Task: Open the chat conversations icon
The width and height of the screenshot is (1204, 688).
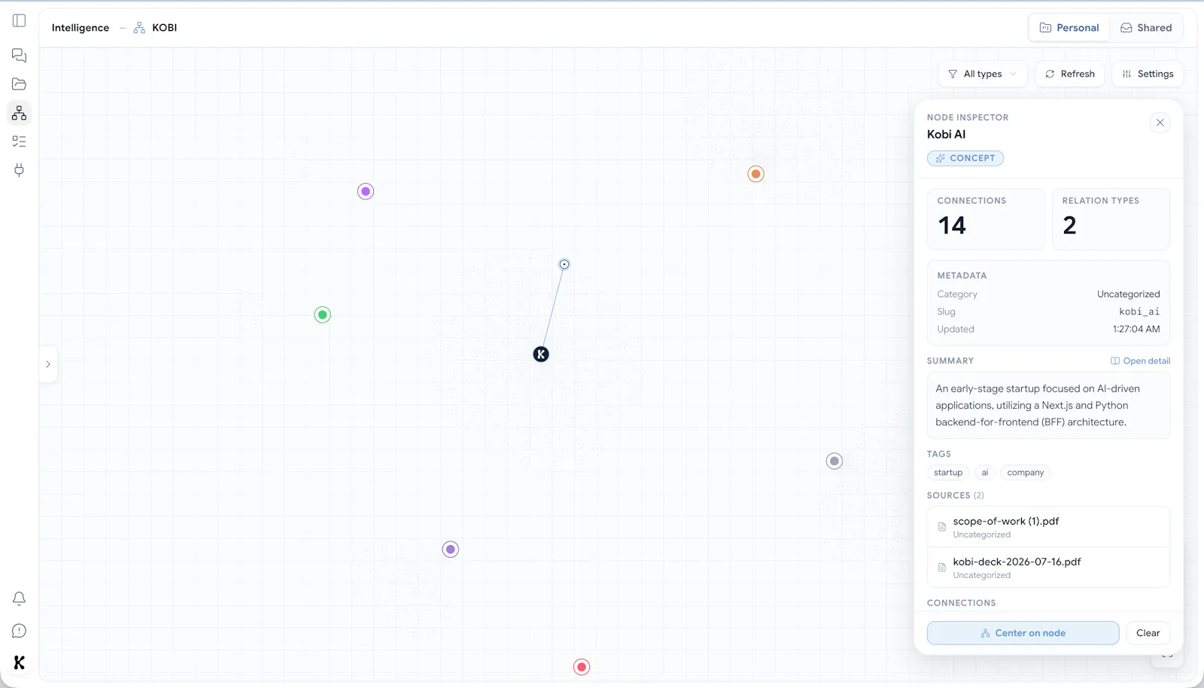Action: 20,56
